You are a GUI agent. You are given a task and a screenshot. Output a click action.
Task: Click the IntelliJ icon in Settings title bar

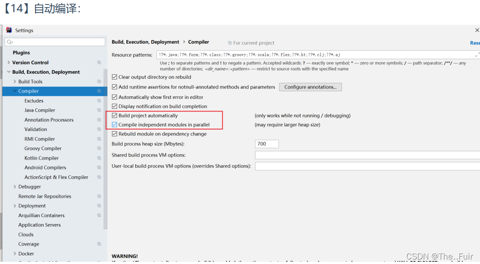coord(9,30)
